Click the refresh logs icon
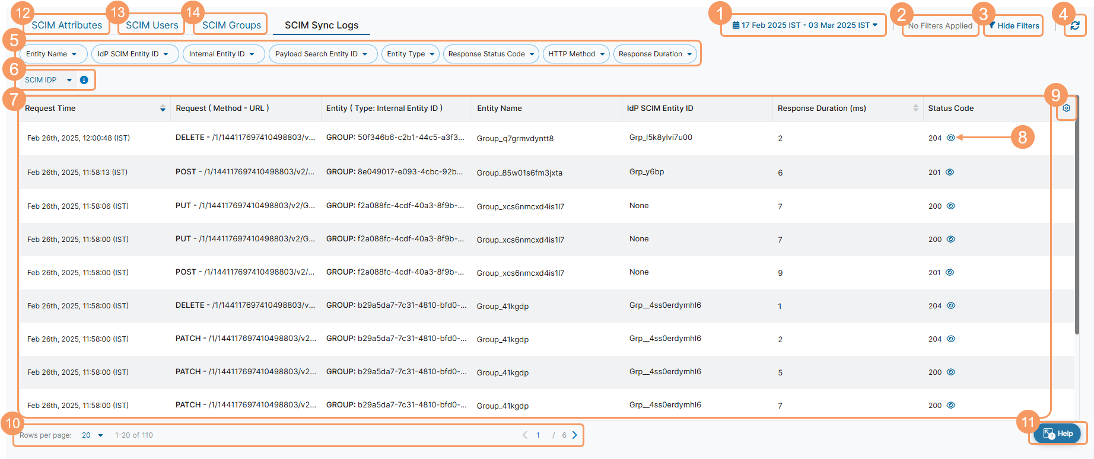The image size is (1094, 459). pyautogui.click(x=1074, y=26)
